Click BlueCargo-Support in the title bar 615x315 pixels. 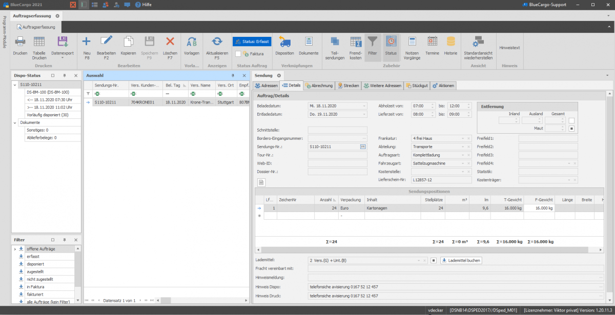[x=545, y=5]
